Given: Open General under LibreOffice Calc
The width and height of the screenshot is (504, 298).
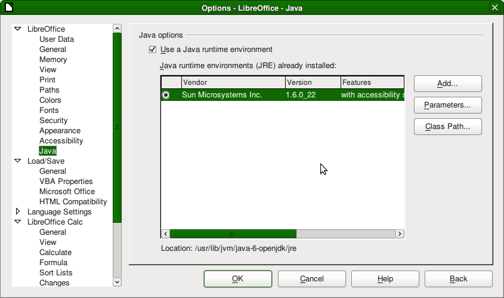Looking at the screenshot, I should click(x=52, y=232).
